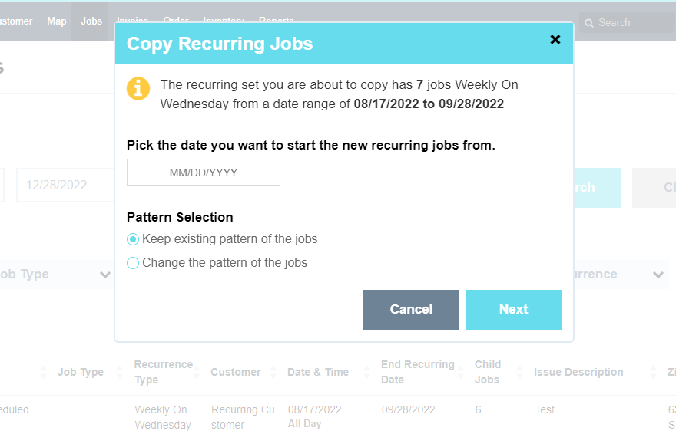Click the search magnifier icon
The width and height of the screenshot is (676, 434).
[x=589, y=23]
